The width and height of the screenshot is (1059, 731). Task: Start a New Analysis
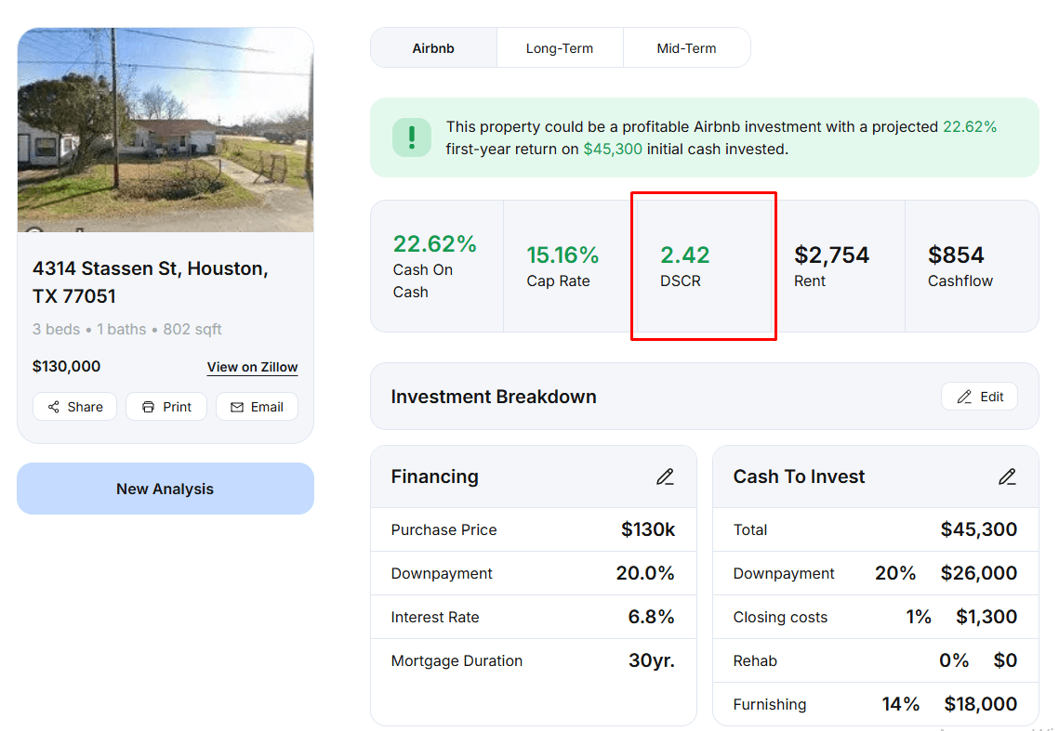click(165, 489)
